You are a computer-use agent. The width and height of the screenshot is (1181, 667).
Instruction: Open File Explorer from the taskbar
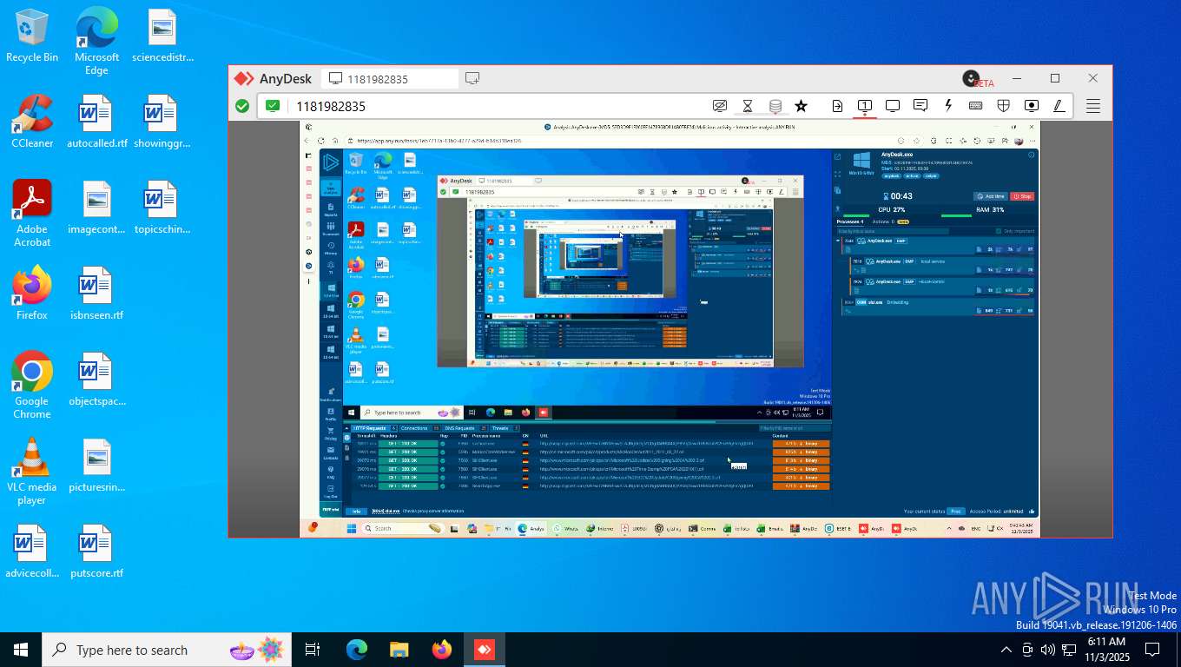click(x=399, y=650)
